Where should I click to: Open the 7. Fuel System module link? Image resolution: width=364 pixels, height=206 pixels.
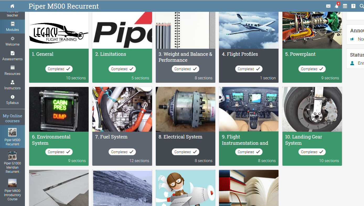pyautogui.click(x=111, y=137)
